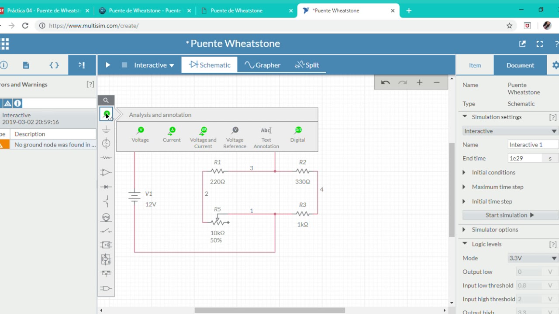Screen dimensions: 559x314
Task: Switch to the Item tab
Action: 475,65
